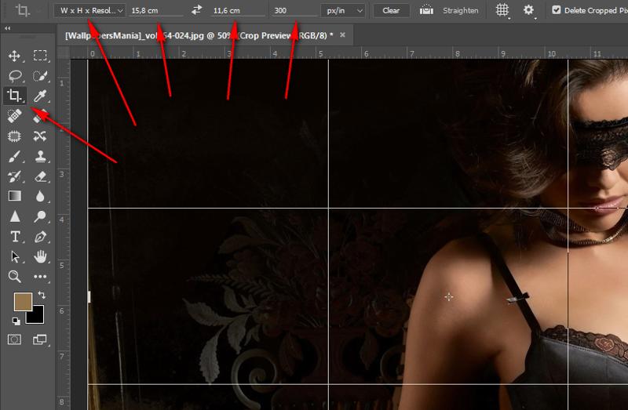Toggle Quick Mask mode

tap(14, 339)
